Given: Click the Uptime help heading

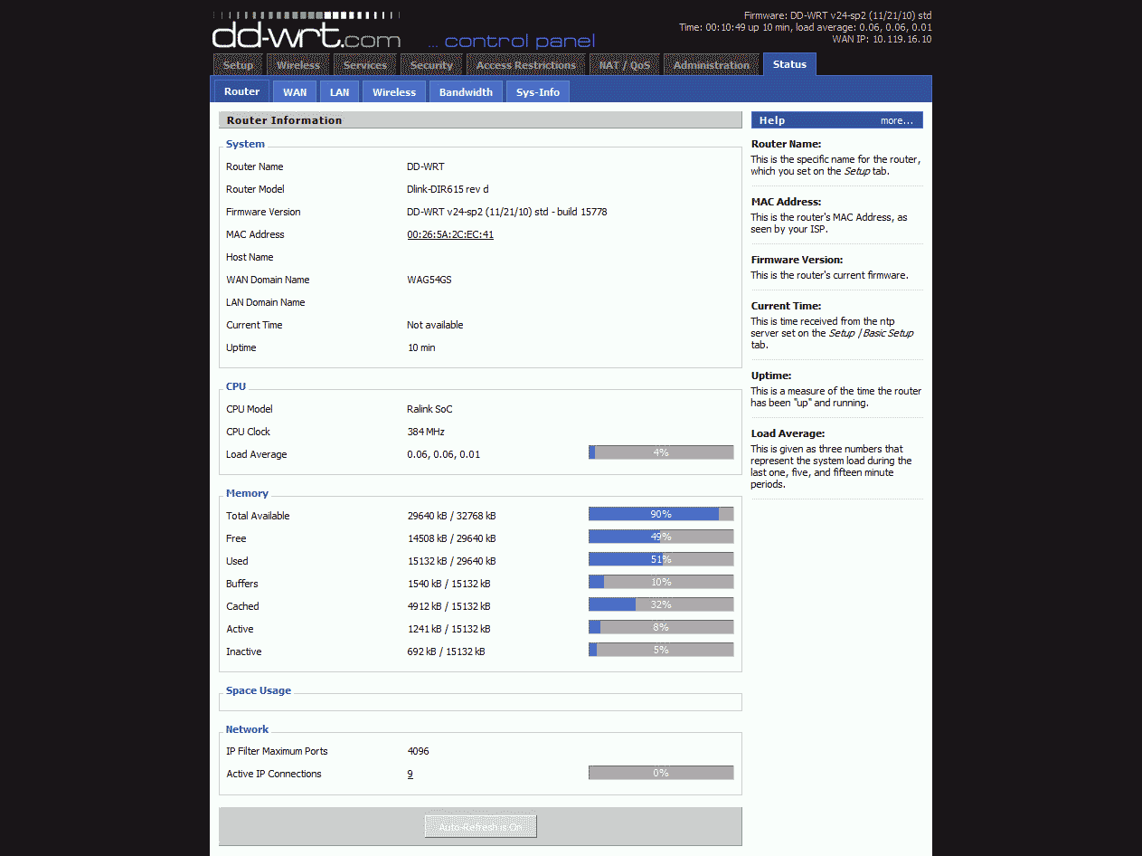Looking at the screenshot, I should (x=771, y=376).
